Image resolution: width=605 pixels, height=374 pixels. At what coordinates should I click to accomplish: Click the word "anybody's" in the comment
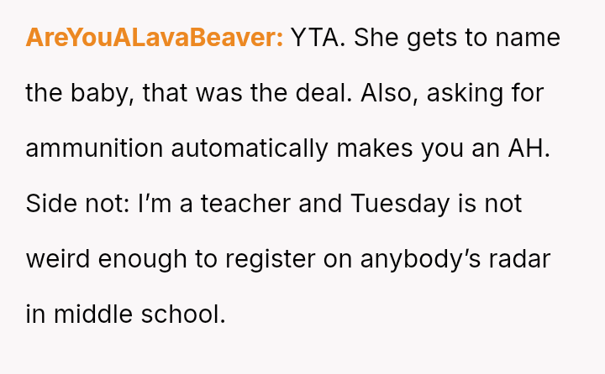click(420, 260)
